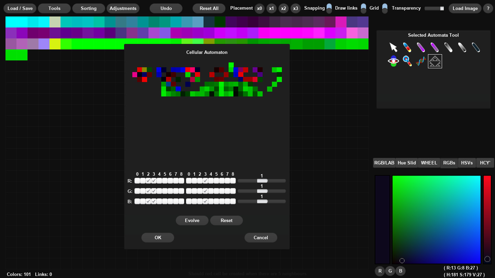Screen dimensions: 495x278
Task: Uncheck the G row checkbox at position 2
Action: pos(149,191)
